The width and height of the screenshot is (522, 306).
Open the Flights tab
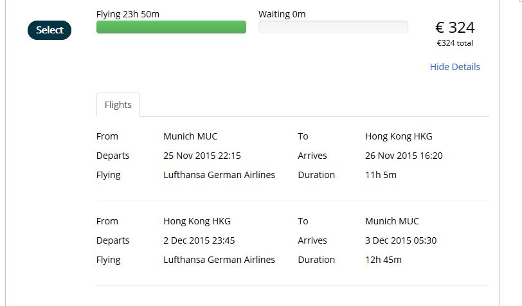[x=118, y=105]
